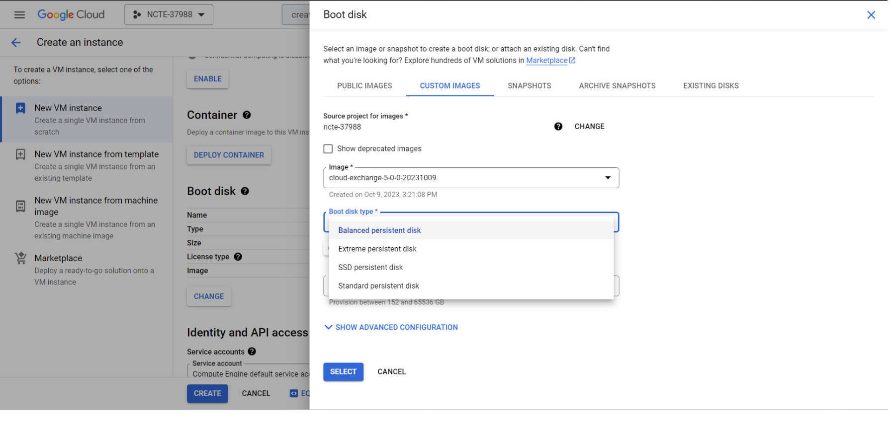Open the NCTE-37988 project dropdown
The height and width of the screenshot is (422, 891).
[x=169, y=15]
